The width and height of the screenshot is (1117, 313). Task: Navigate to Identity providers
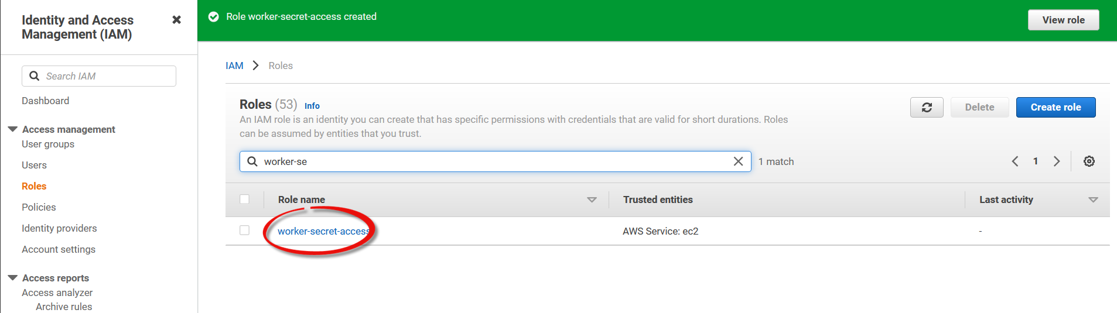(x=59, y=228)
